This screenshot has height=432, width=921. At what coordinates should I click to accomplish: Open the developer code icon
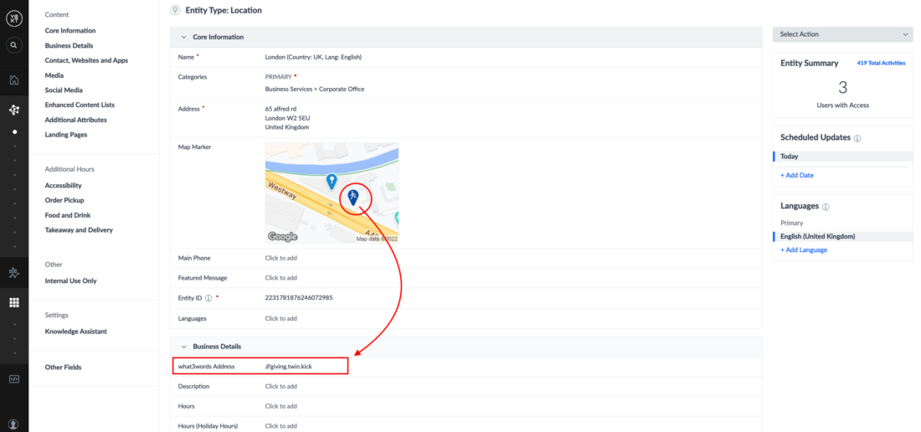[x=14, y=379]
